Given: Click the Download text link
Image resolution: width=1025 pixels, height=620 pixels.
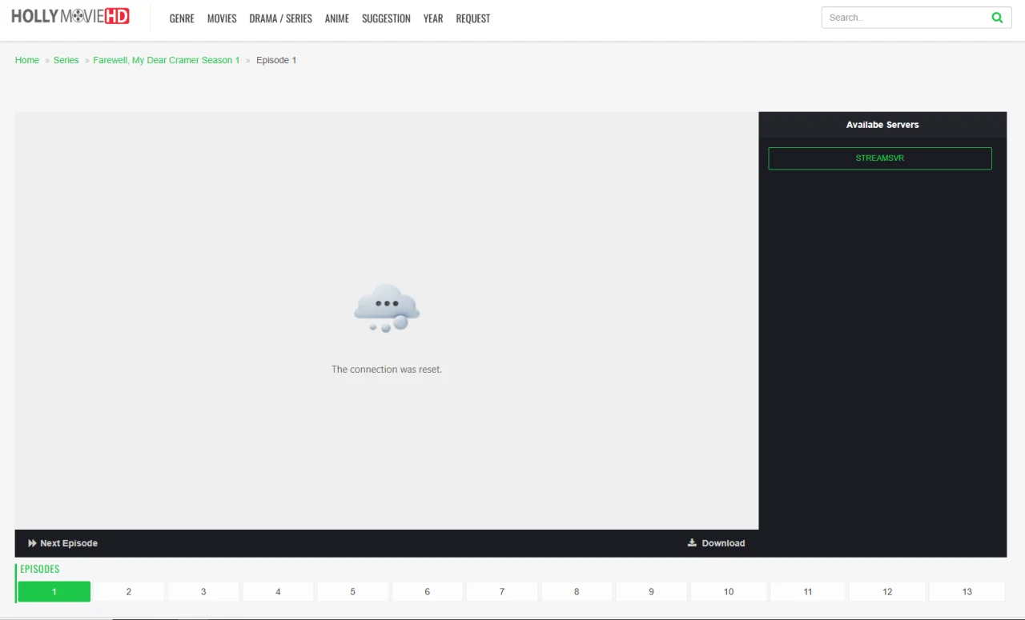Looking at the screenshot, I should tap(723, 543).
